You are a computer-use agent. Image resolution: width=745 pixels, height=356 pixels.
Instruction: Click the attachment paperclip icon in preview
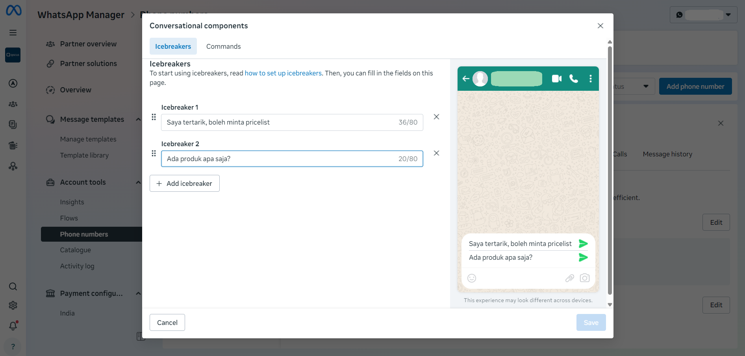[x=569, y=278]
